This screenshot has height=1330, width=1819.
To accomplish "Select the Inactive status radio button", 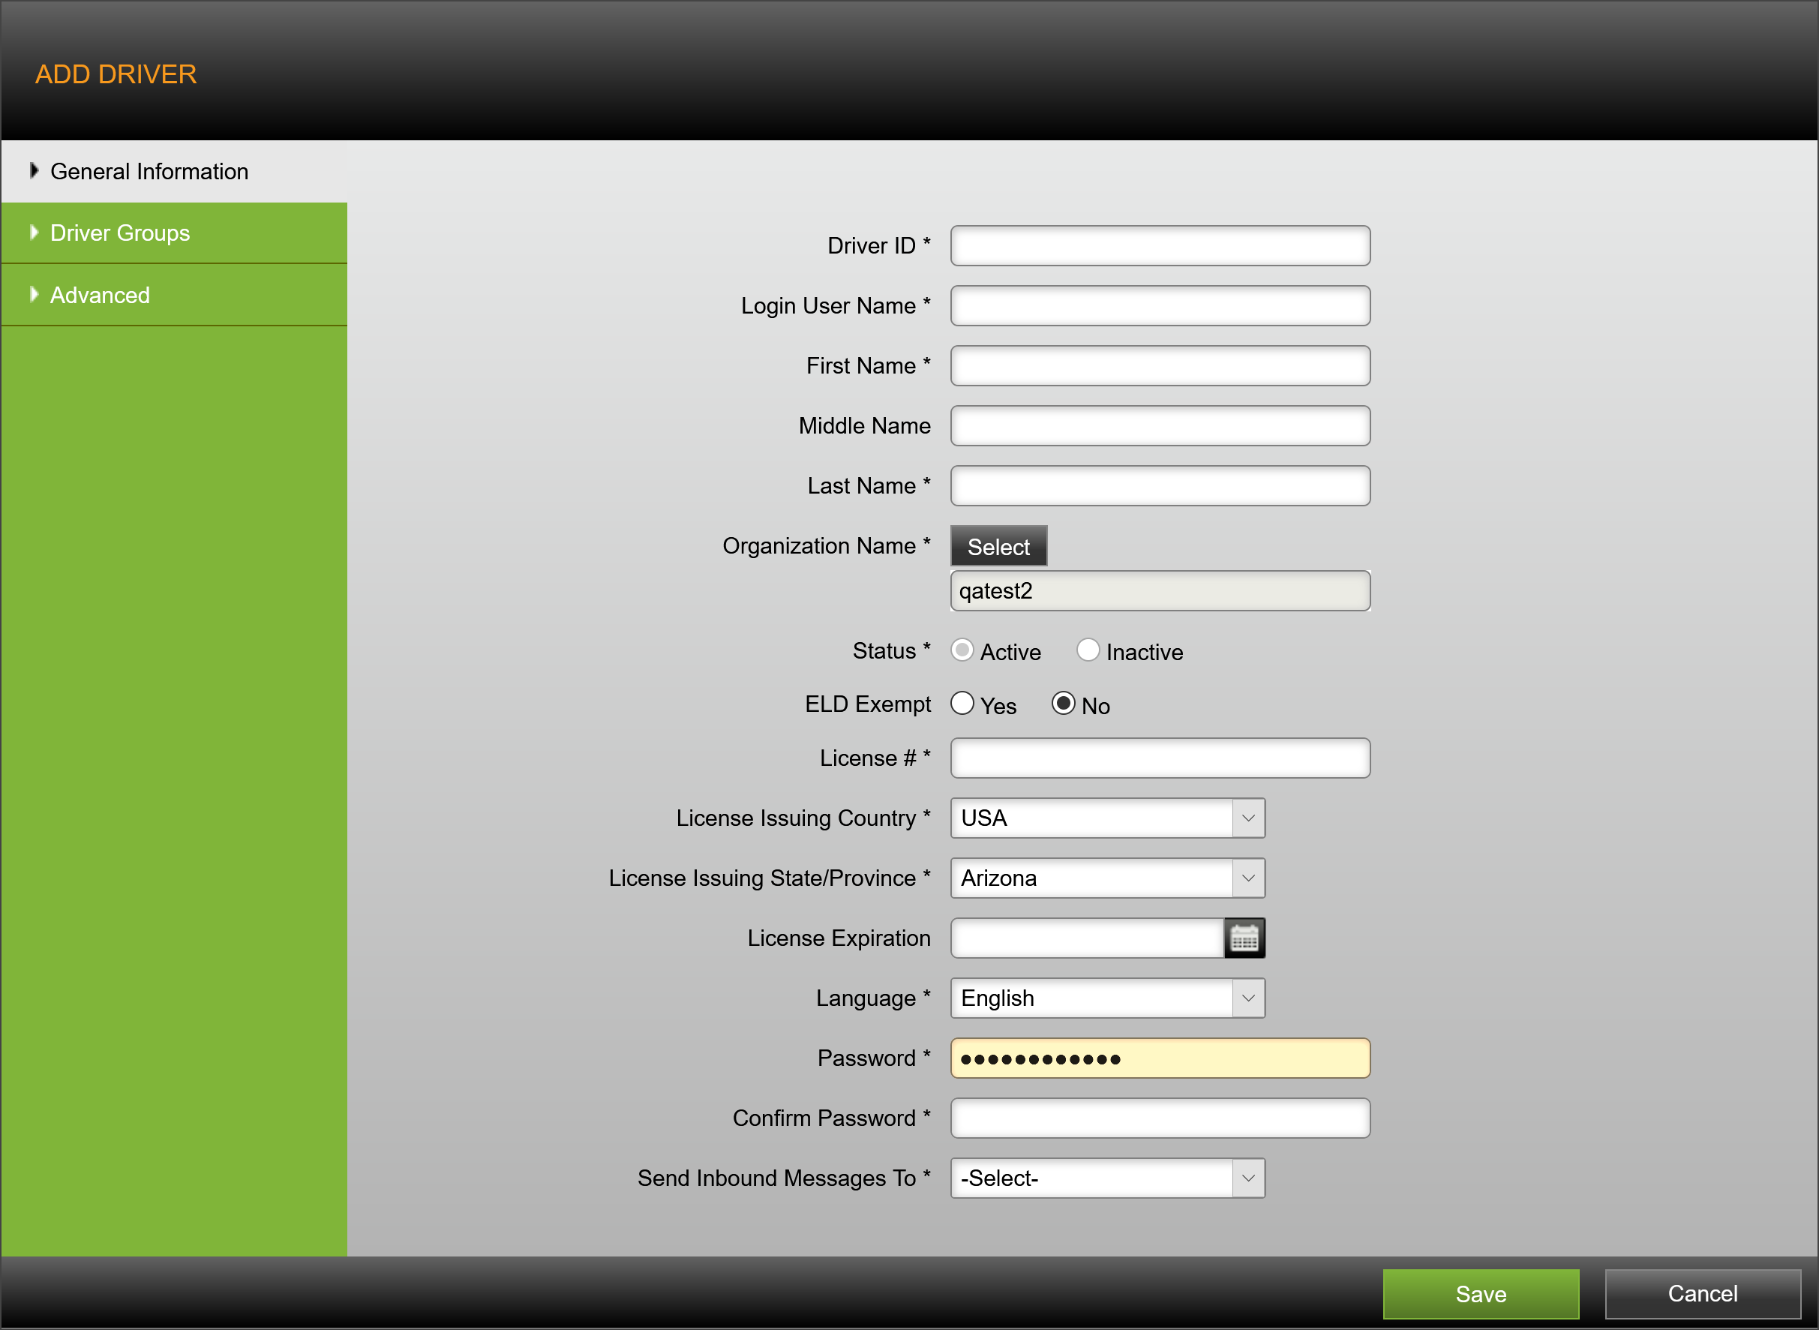I will tap(1088, 650).
